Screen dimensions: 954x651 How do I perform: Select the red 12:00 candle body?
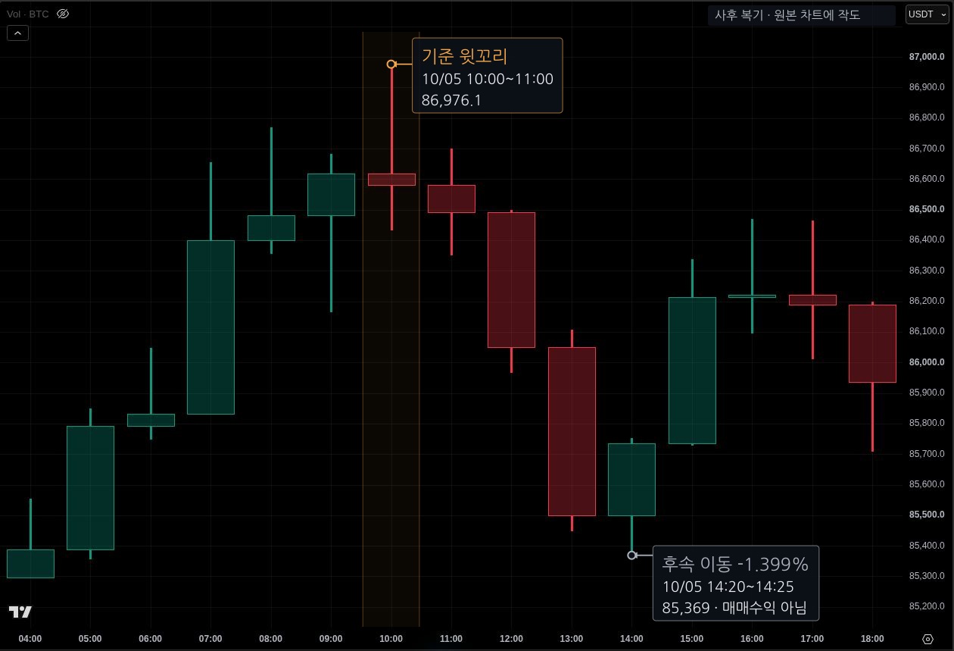tap(511, 280)
